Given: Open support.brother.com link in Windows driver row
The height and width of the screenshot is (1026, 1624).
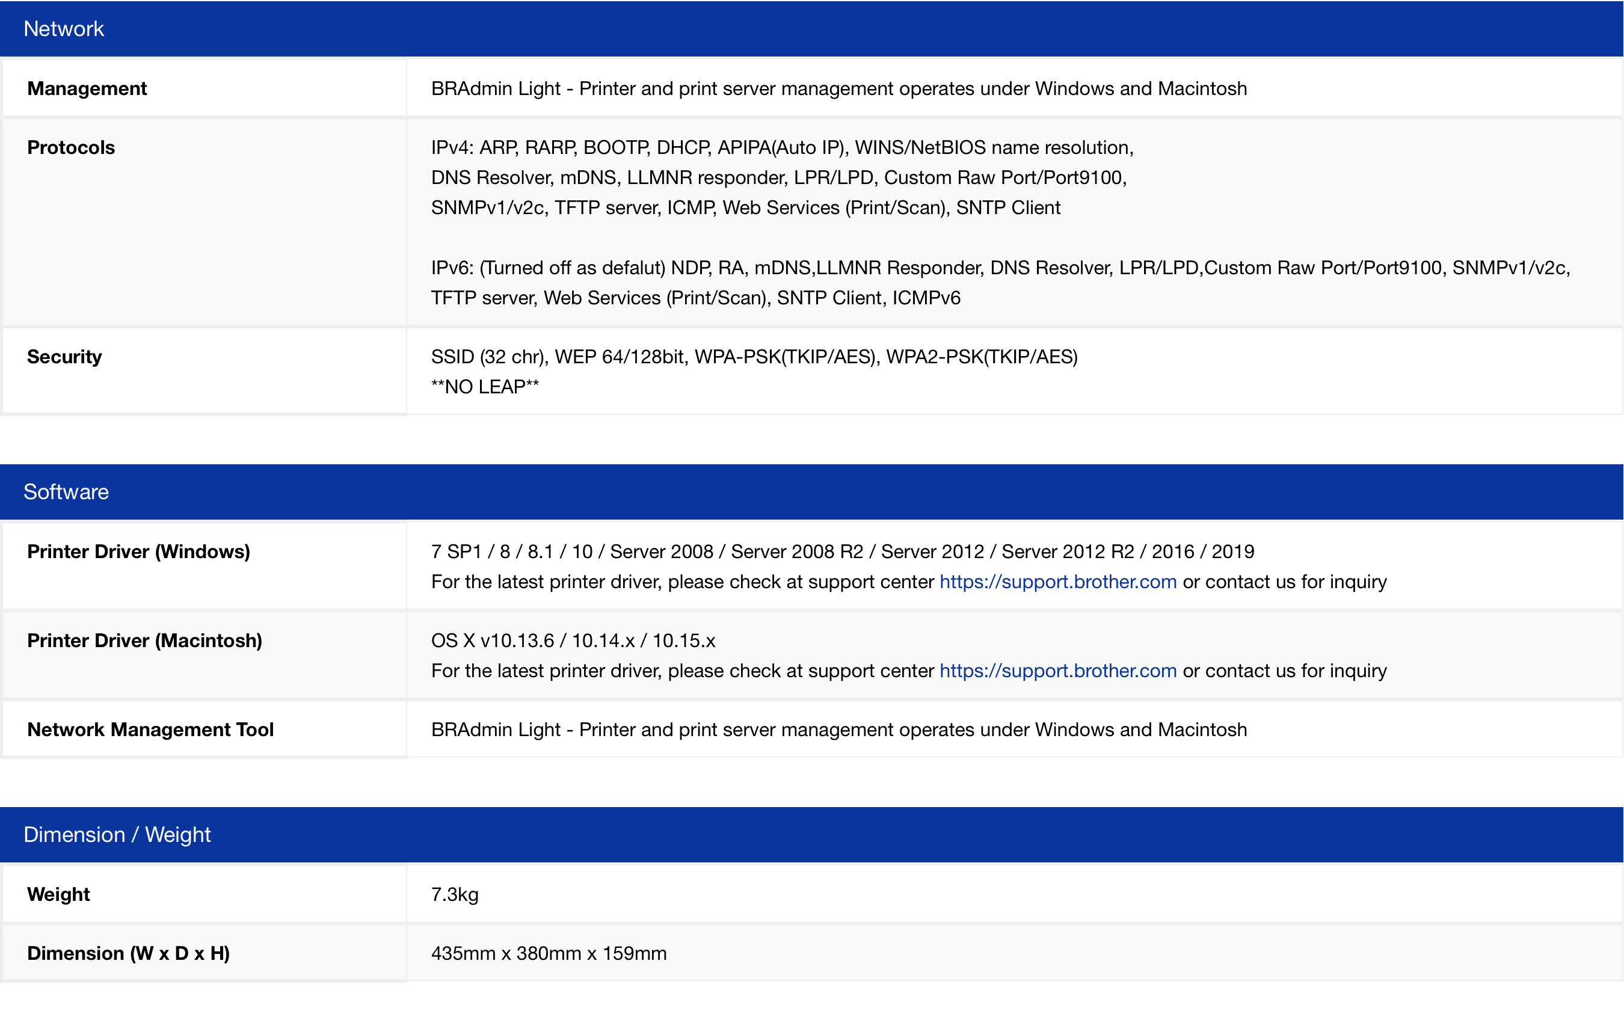Looking at the screenshot, I should 1057,582.
